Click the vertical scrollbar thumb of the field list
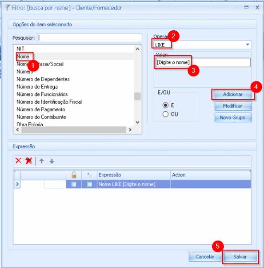264x268 pixels. point(137,96)
